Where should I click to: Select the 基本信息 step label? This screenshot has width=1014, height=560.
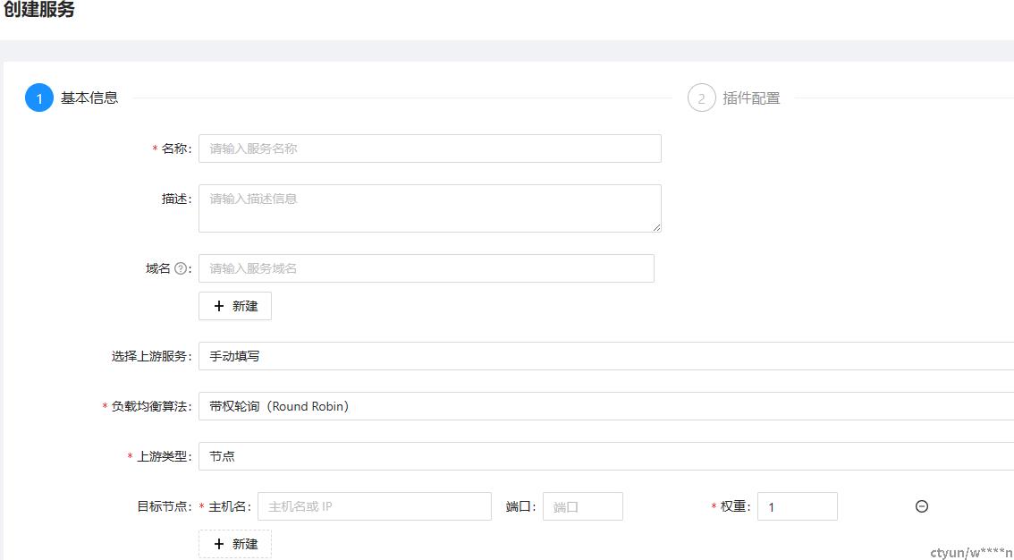(x=89, y=98)
